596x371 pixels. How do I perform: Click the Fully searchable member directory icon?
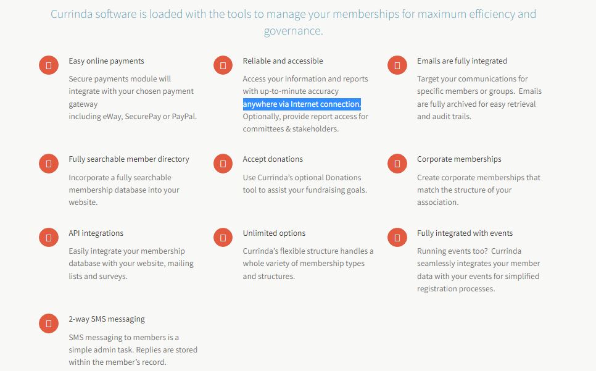tap(49, 163)
